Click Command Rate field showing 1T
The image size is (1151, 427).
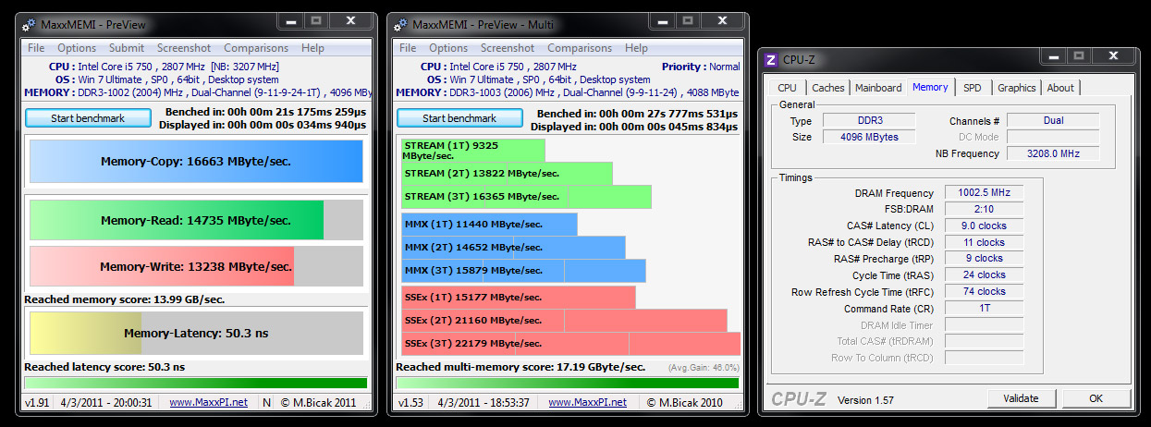pos(985,308)
